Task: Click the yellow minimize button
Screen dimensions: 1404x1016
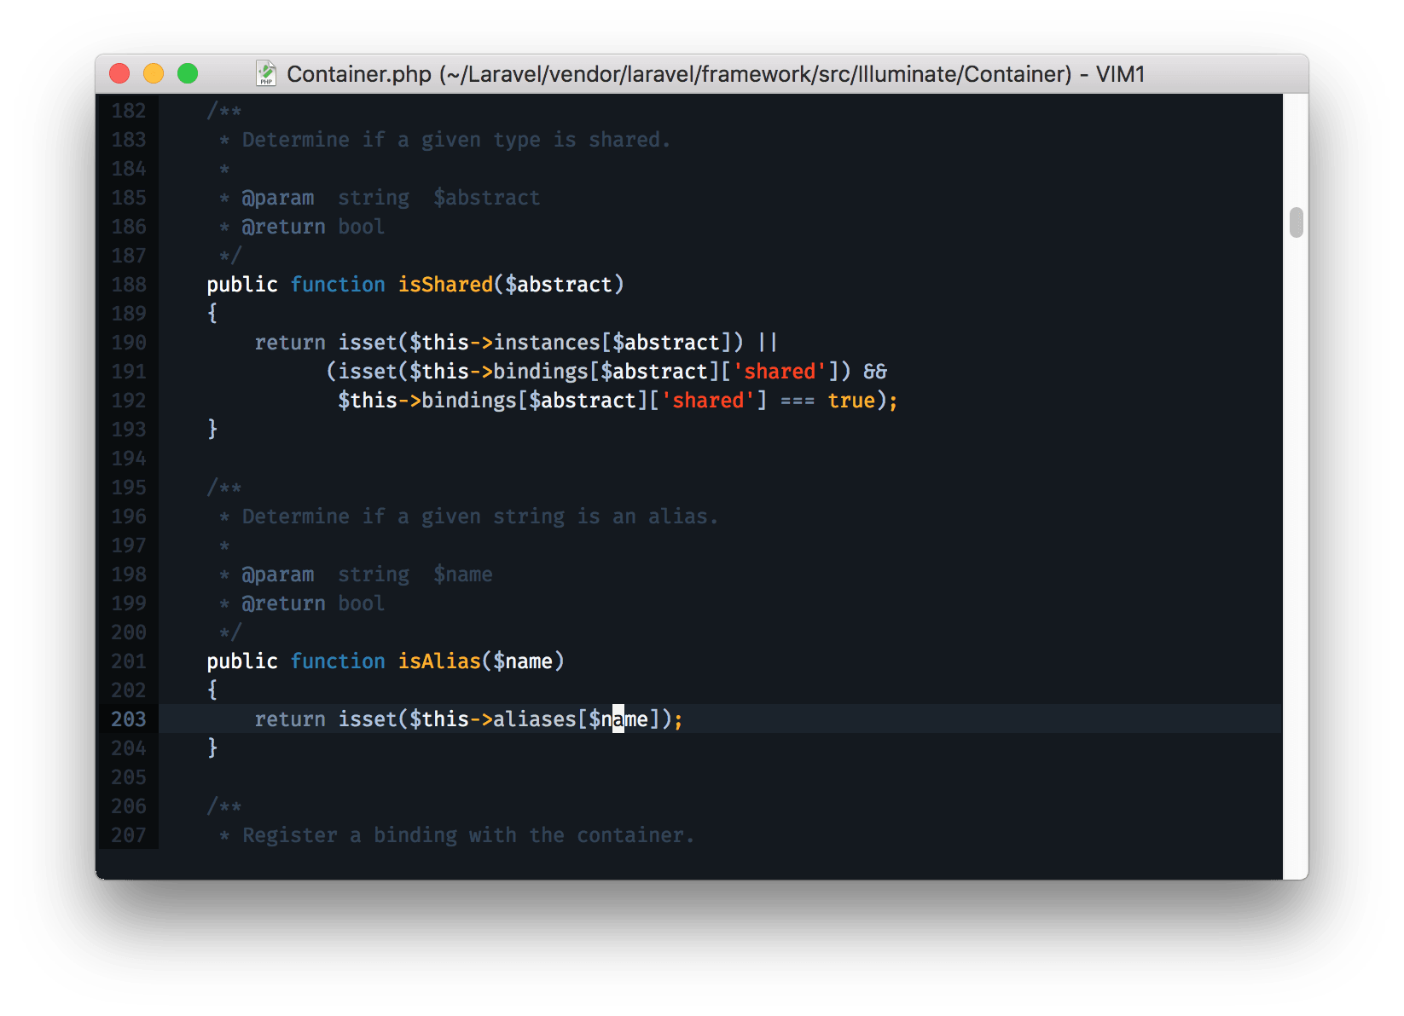Action: point(154,74)
